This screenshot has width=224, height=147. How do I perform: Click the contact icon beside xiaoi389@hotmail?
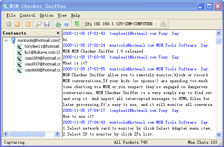[19, 58]
